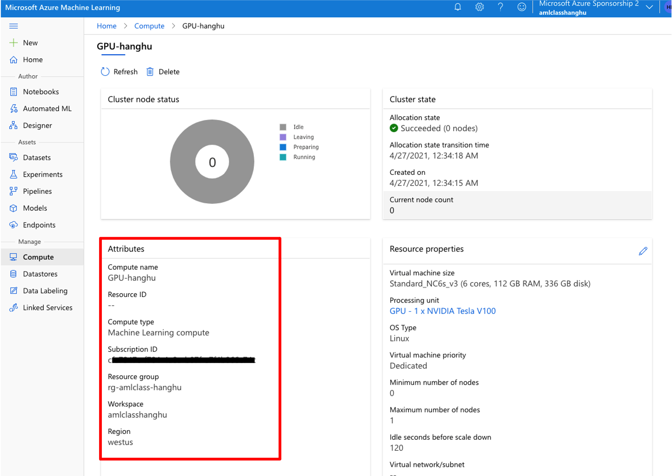Click the donut chart center showing 0
This screenshot has width=672, height=476.
tap(212, 162)
